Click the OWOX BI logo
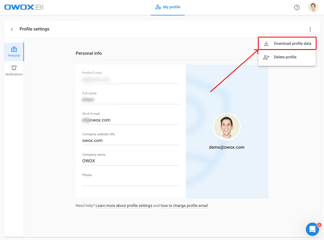This screenshot has width=324, height=240. point(24,7)
